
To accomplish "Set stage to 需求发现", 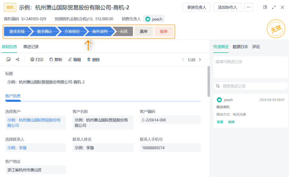I will [17, 31].
